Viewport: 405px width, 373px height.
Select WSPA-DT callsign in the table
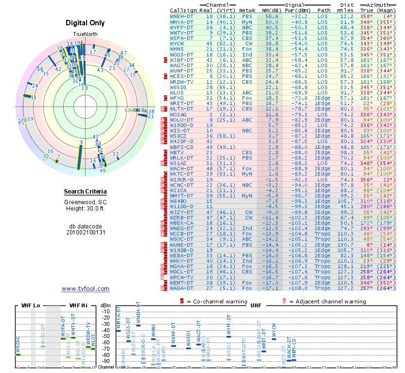pos(181,38)
